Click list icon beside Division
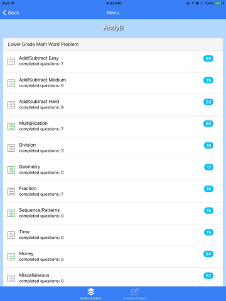The width and height of the screenshot is (226, 301). (x=11, y=148)
